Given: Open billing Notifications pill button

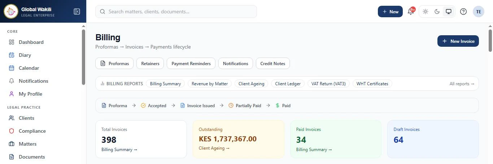Looking at the screenshot, I should [236, 63].
